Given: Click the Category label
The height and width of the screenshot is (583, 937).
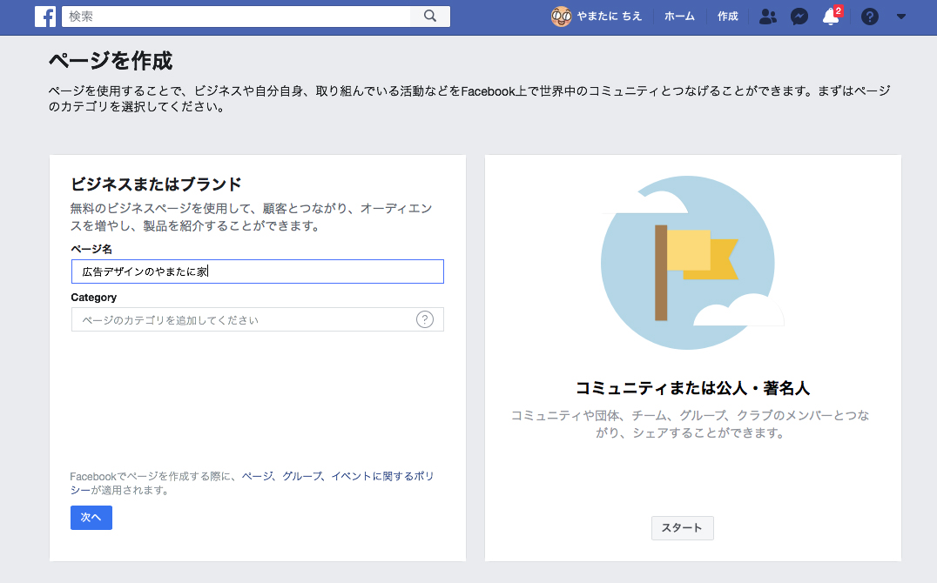Looking at the screenshot, I should tap(94, 298).
